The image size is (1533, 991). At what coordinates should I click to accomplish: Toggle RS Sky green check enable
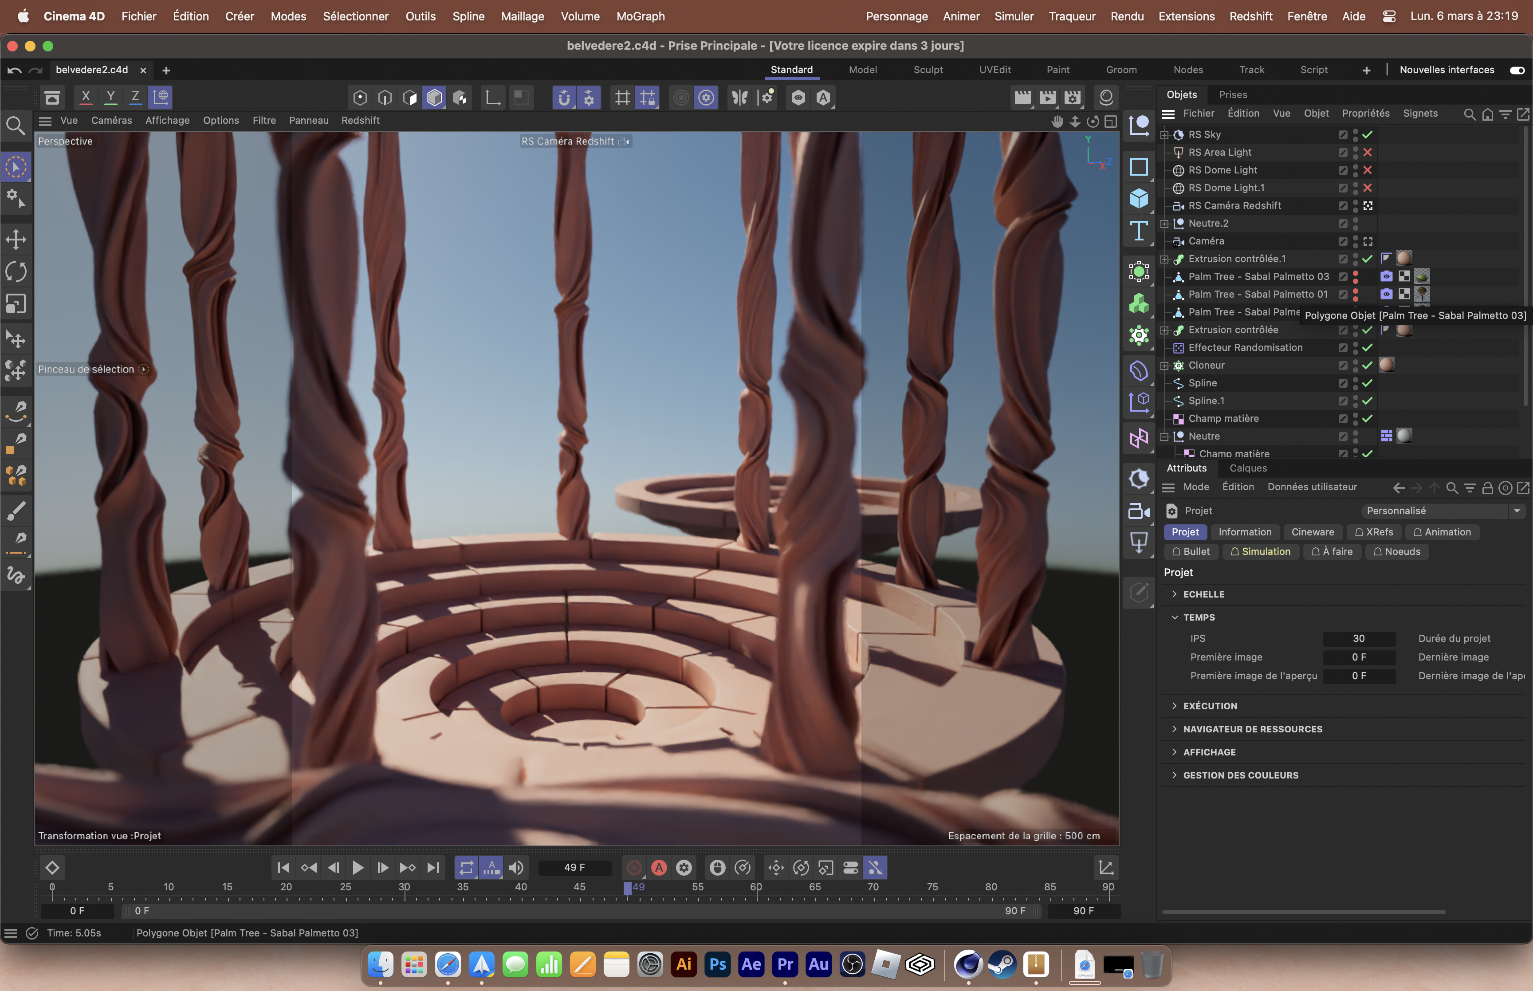point(1368,134)
